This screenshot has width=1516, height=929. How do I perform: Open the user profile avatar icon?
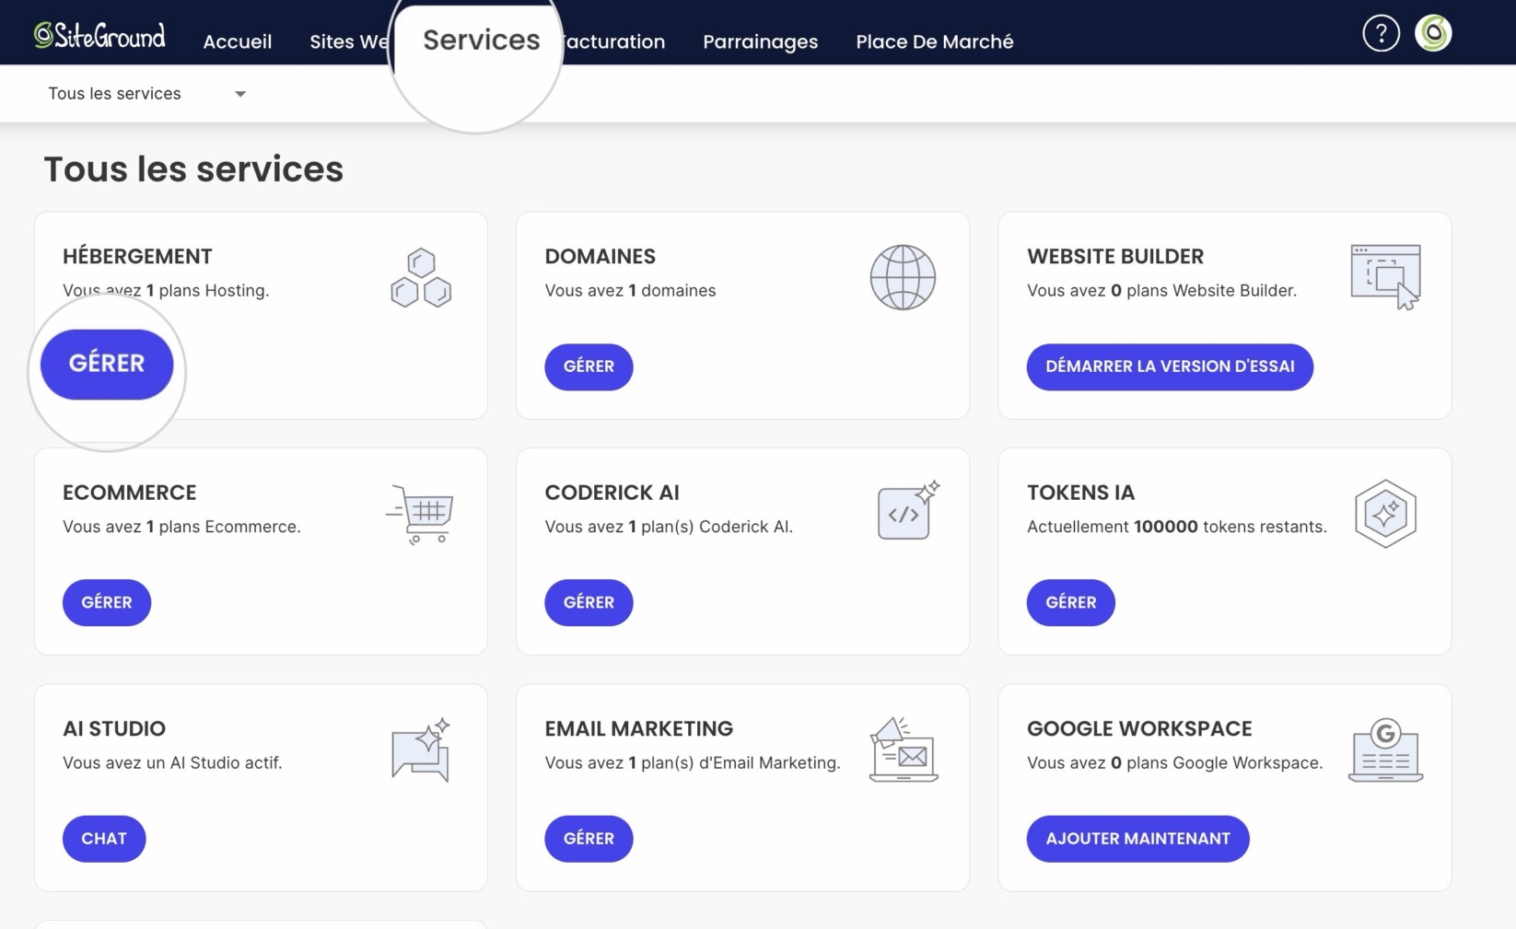click(1433, 34)
